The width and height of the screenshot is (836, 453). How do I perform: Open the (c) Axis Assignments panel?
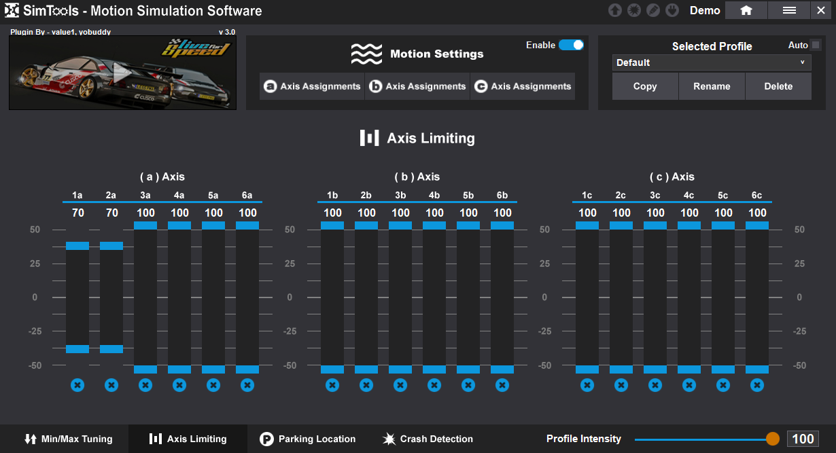(523, 86)
